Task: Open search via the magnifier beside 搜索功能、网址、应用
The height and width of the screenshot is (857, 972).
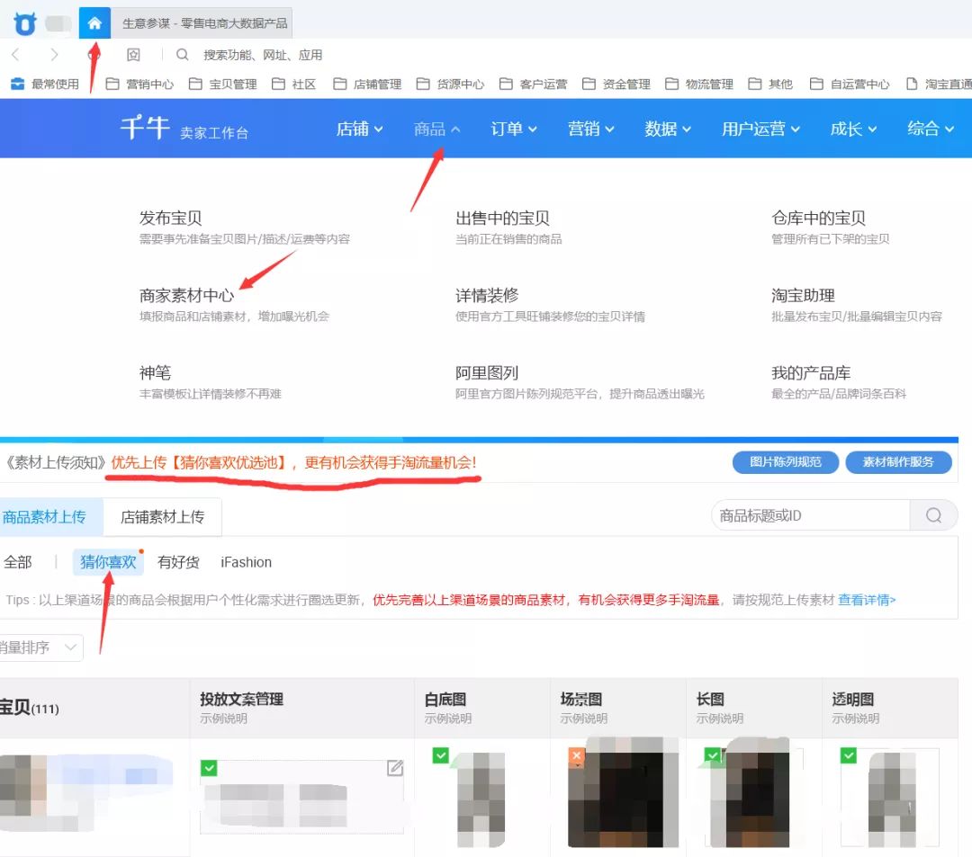Action: coord(180,54)
